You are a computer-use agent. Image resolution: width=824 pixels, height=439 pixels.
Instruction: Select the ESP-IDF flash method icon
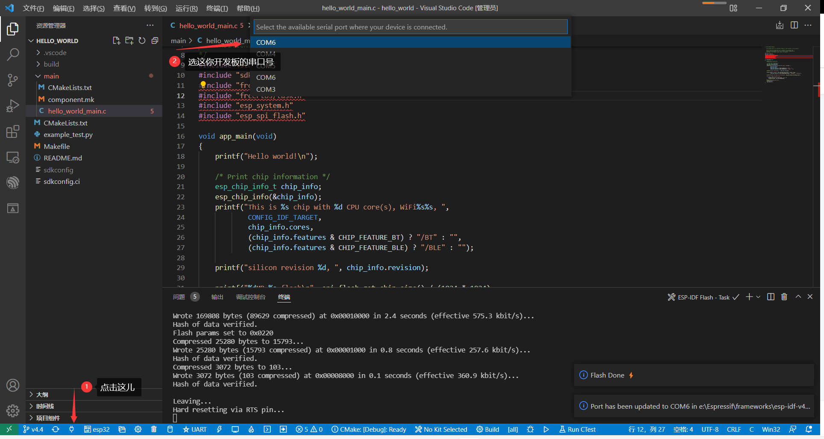194,430
